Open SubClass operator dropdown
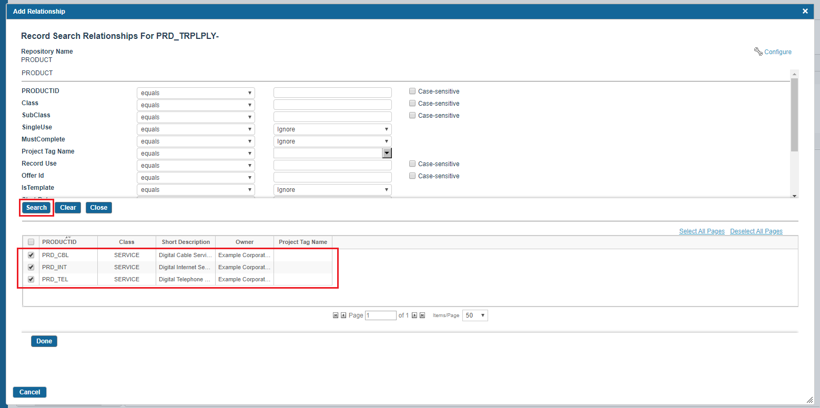 pyautogui.click(x=196, y=117)
